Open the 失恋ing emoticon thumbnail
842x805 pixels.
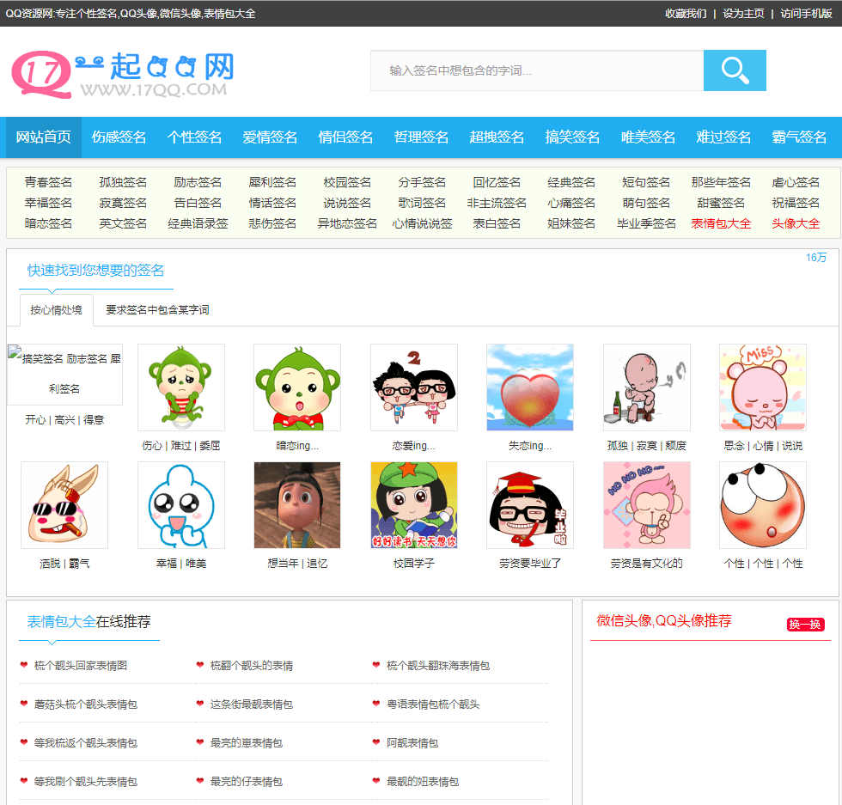tap(530, 387)
